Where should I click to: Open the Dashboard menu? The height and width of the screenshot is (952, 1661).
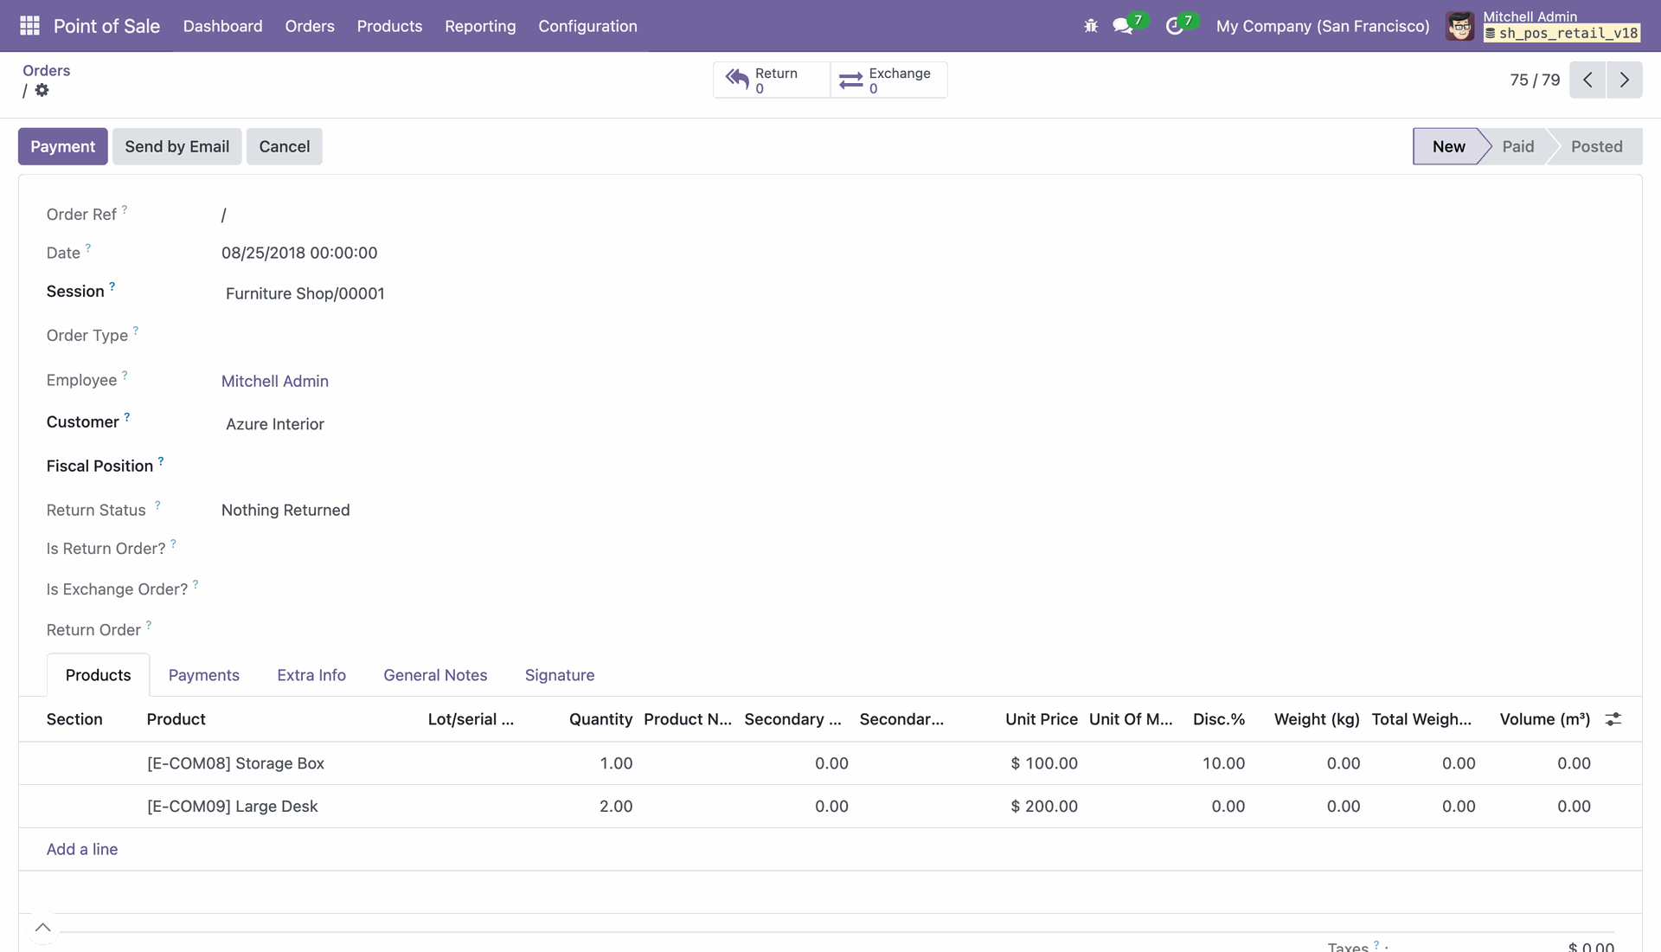[x=222, y=26]
